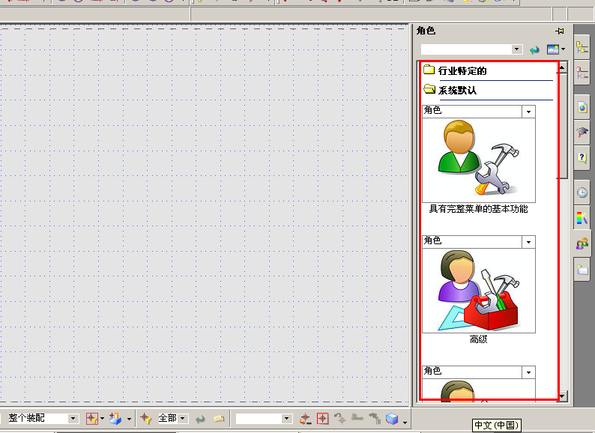595x433 pixels.
Task: Open the roles panel address combo arrow
Action: (x=516, y=49)
